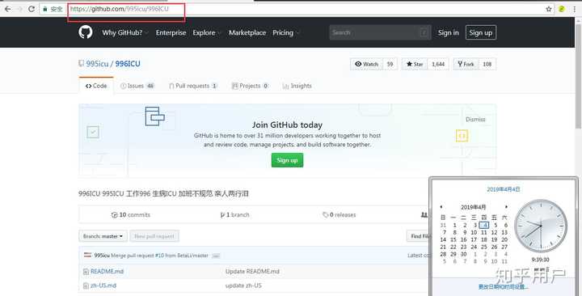This screenshot has height=296, width=582.
Task: Open update zh-US commit message
Action: pyautogui.click(x=243, y=285)
